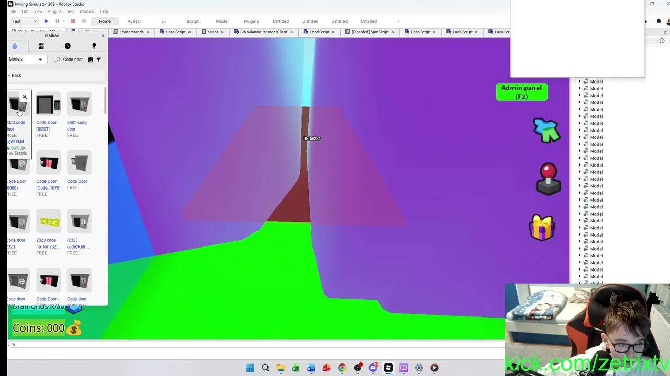Viewport: 670px width, 376px height.
Task: Open the dropdown arrow next to Pause
Action: pyautogui.click(x=64, y=21)
